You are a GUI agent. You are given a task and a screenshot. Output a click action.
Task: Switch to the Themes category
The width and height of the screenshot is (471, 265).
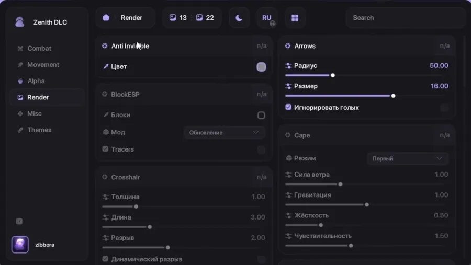click(39, 130)
